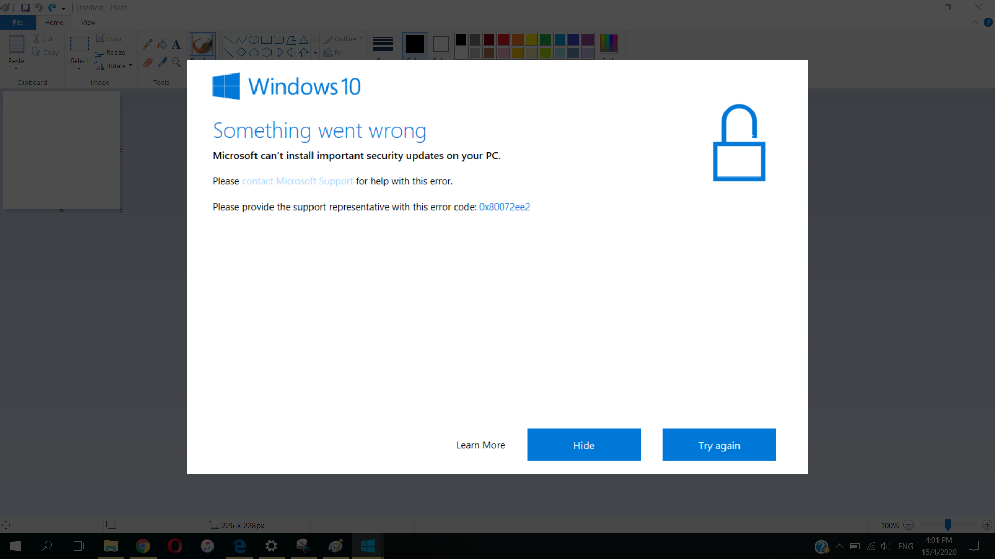
Task: Click the zoom out minus button
Action: tap(908, 525)
